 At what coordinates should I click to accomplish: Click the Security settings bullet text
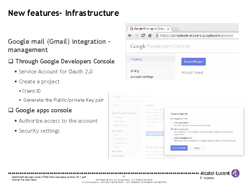[39, 131]
